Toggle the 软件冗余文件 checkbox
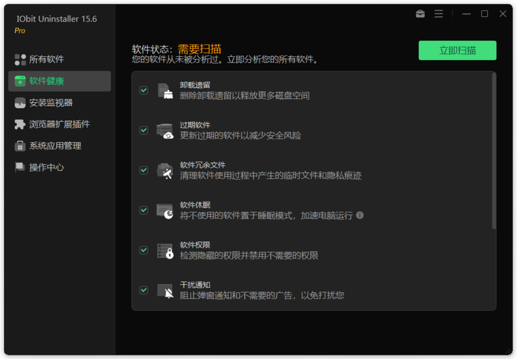The width and height of the screenshot is (517, 359). tap(144, 170)
